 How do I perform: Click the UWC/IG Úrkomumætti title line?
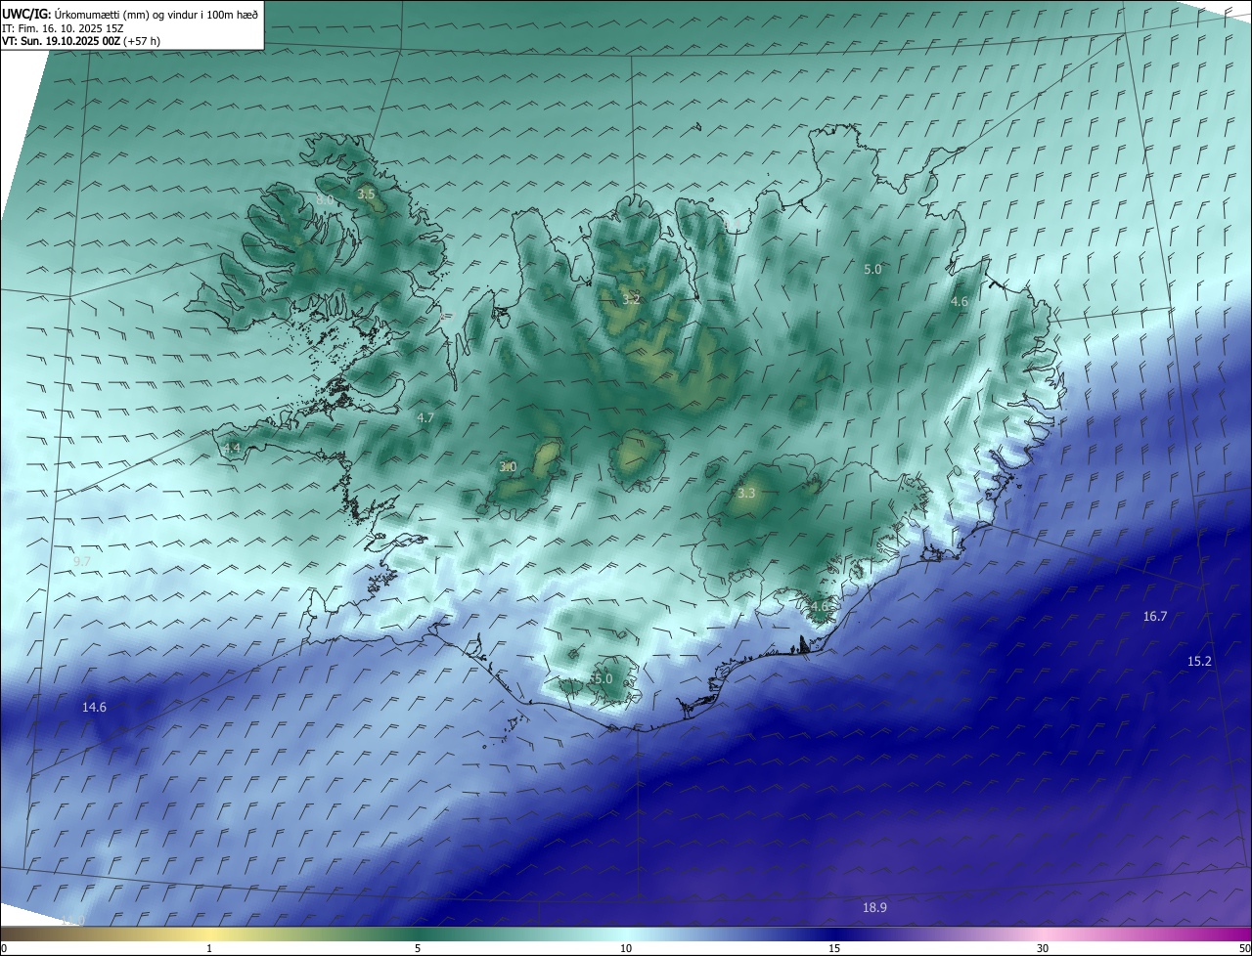[130, 14]
